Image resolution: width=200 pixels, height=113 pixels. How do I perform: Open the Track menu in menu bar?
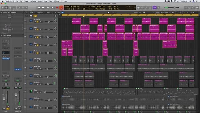point(26,1)
